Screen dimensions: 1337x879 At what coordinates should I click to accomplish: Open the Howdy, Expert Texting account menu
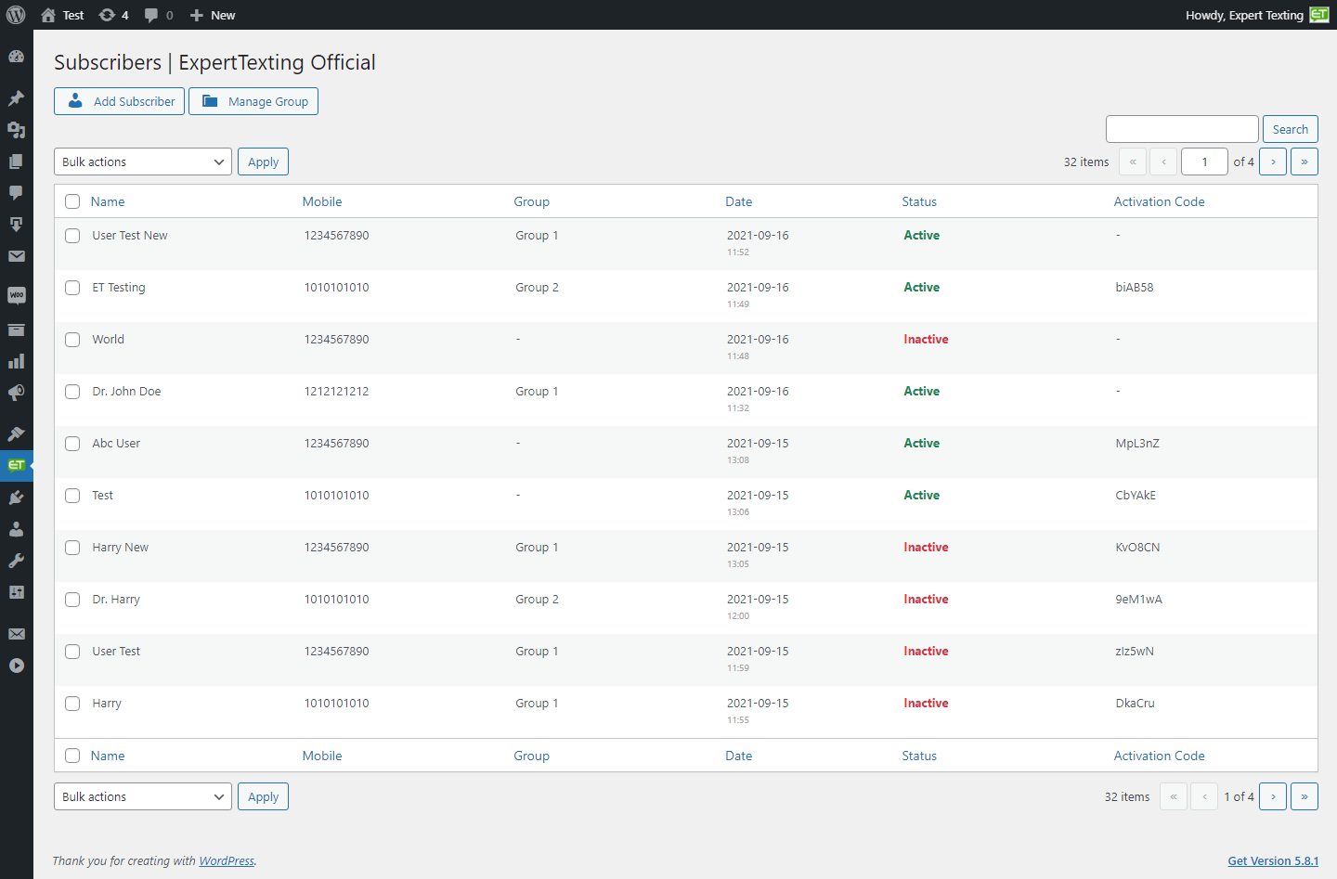click(1256, 15)
